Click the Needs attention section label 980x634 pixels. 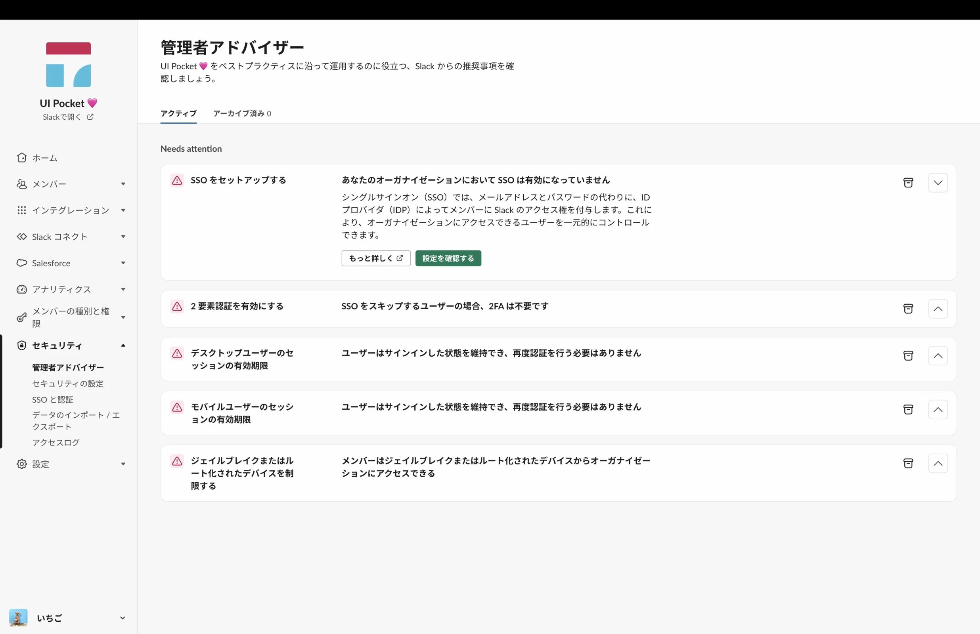point(191,149)
